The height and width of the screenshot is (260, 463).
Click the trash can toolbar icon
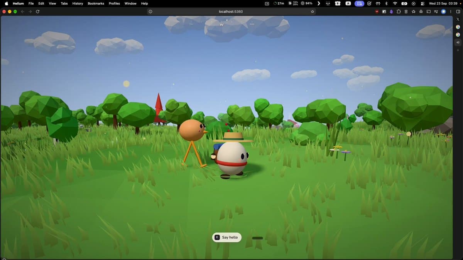pyautogui.click(x=406, y=12)
